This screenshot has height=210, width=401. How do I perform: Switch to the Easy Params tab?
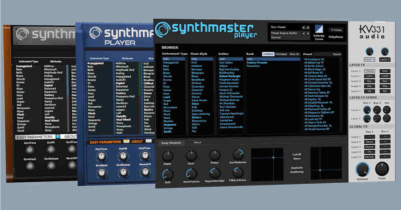[x=171, y=143]
